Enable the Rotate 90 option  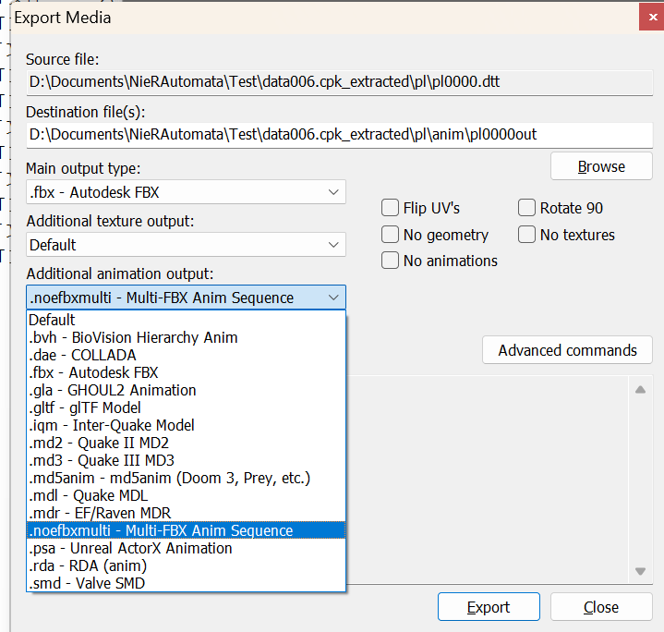click(x=526, y=208)
